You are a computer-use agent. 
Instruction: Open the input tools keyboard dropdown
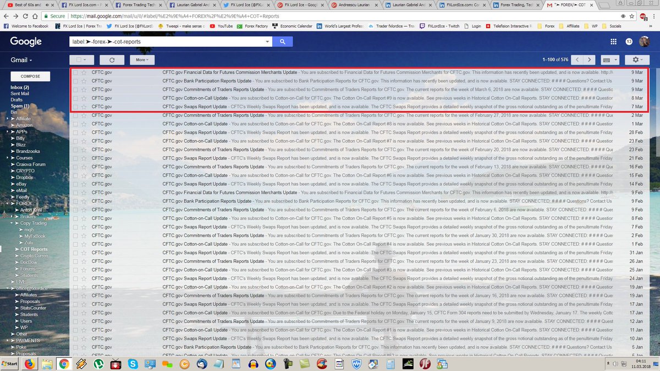point(610,60)
